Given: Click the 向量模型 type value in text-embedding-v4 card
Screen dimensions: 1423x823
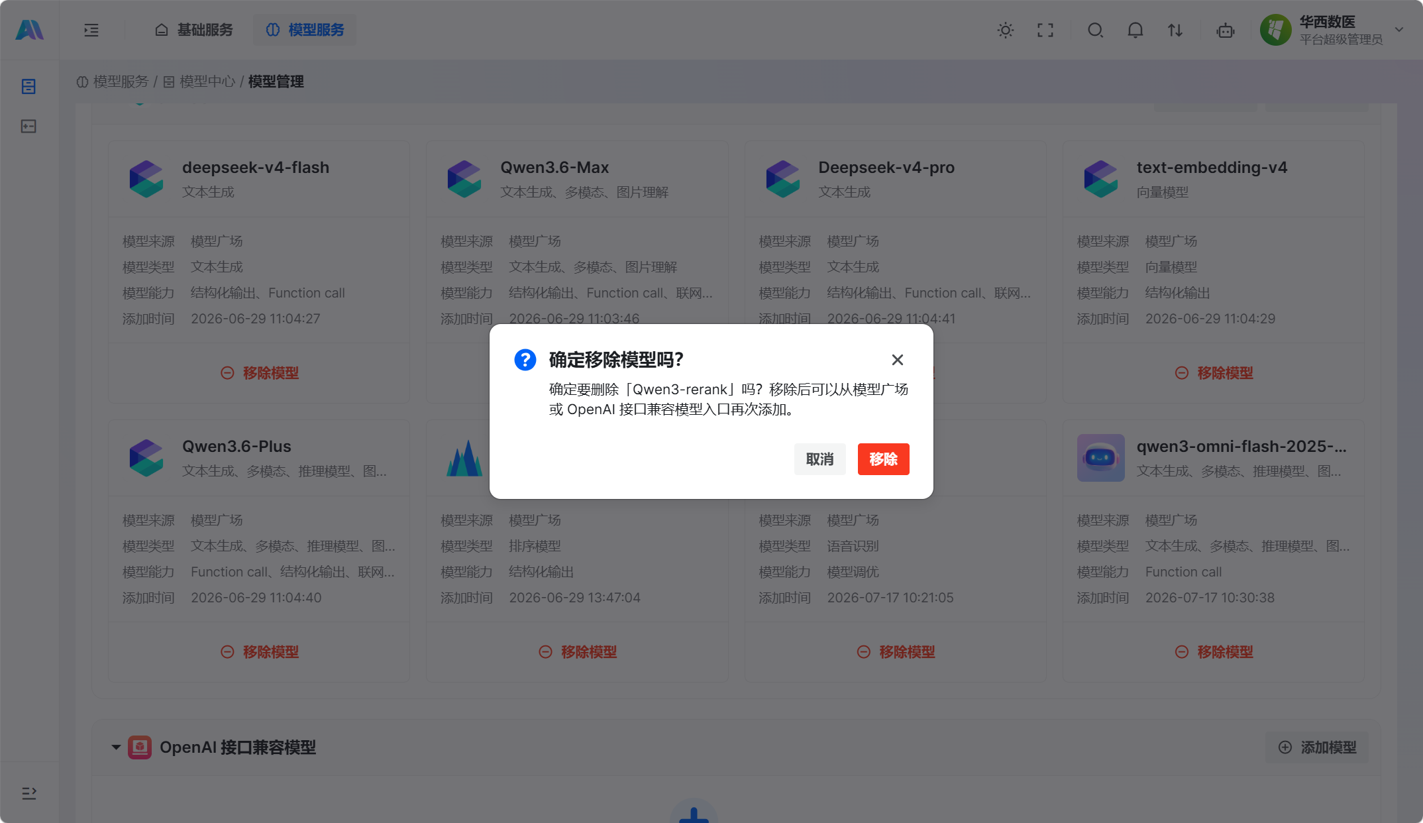Looking at the screenshot, I should pos(1171,267).
